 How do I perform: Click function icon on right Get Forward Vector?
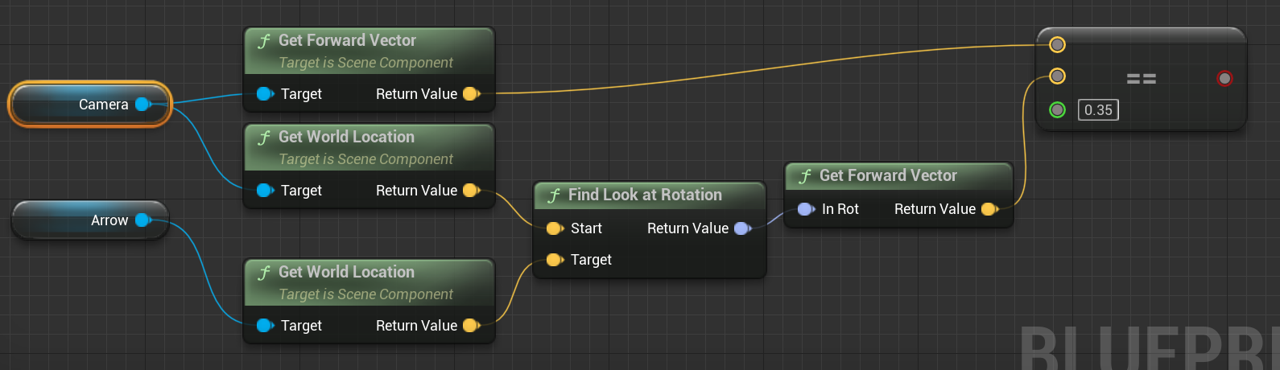point(805,176)
